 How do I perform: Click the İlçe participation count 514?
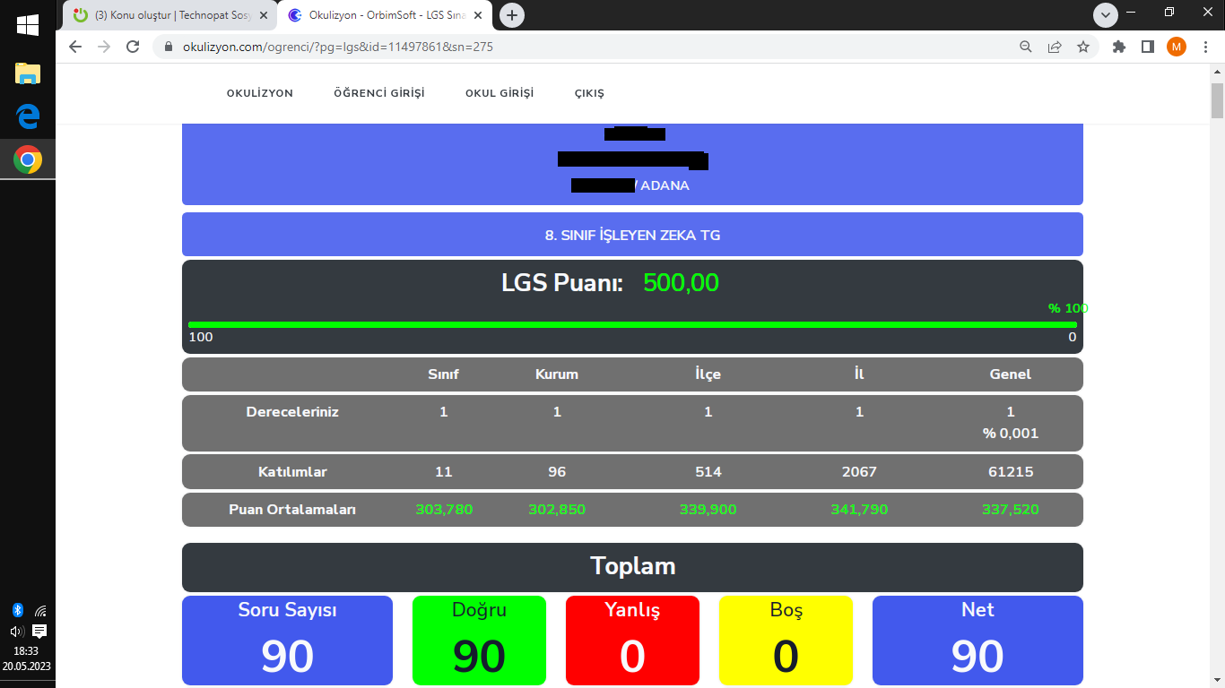pos(708,471)
